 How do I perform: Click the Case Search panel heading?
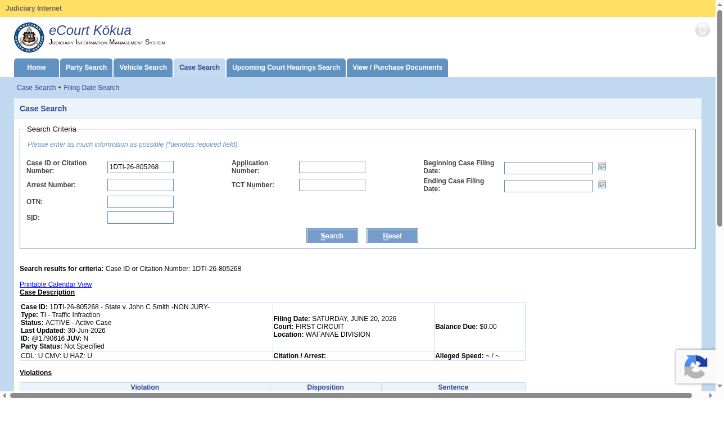click(43, 109)
